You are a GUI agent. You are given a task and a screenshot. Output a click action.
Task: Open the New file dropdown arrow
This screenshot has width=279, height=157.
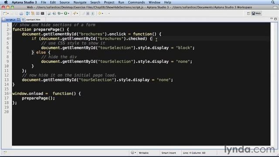[x=8, y=14]
